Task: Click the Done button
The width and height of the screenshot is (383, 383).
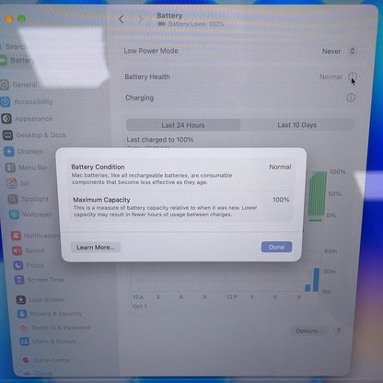Action: pos(276,247)
